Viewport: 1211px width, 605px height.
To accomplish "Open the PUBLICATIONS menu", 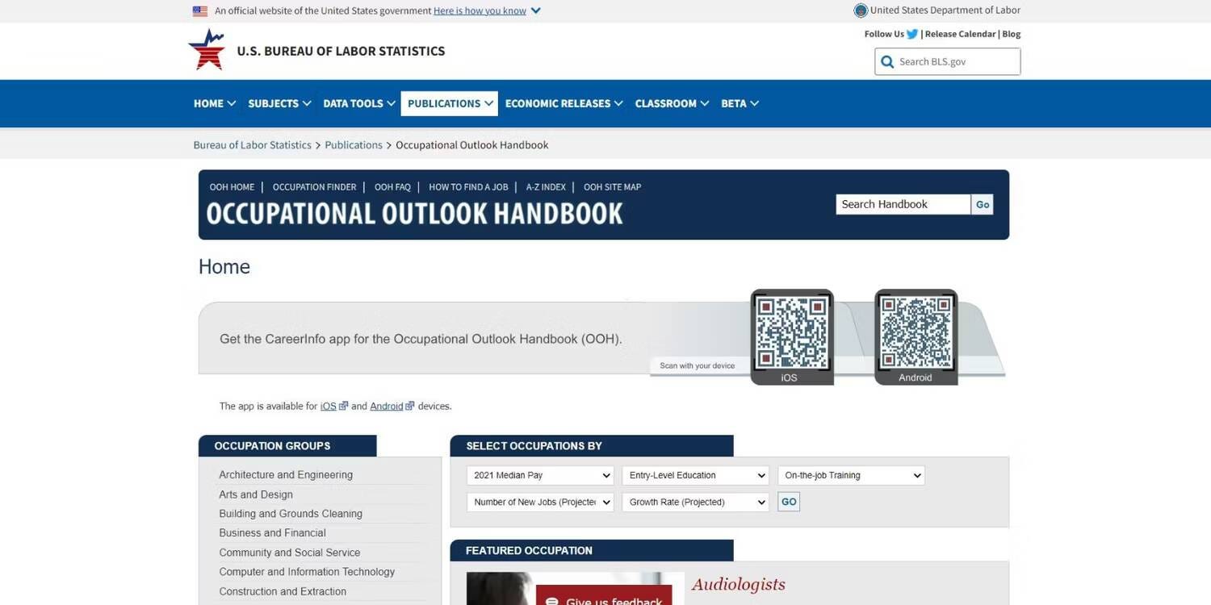I will point(450,103).
